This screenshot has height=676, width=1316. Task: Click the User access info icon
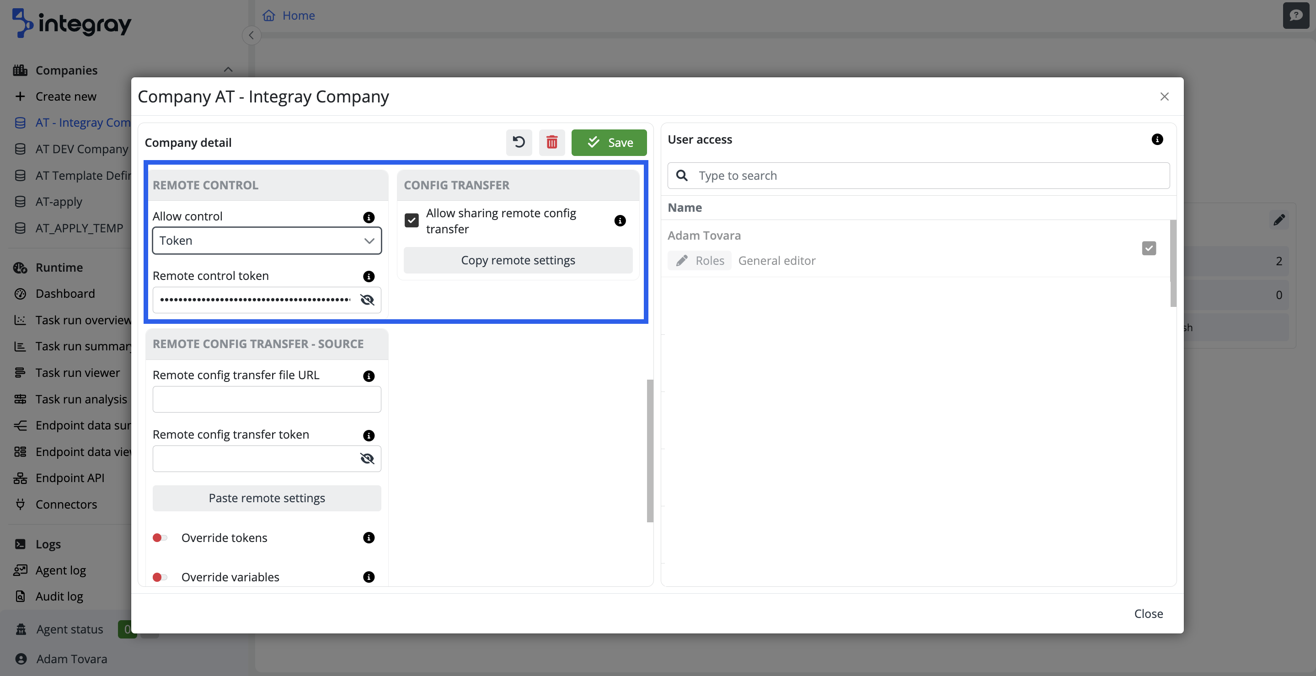coord(1157,139)
